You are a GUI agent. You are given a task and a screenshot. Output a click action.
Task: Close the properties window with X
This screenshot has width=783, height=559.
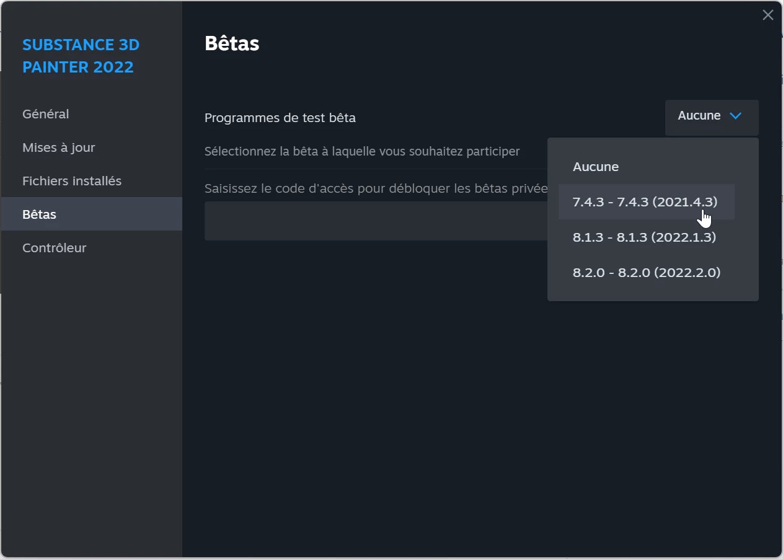pos(768,15)
